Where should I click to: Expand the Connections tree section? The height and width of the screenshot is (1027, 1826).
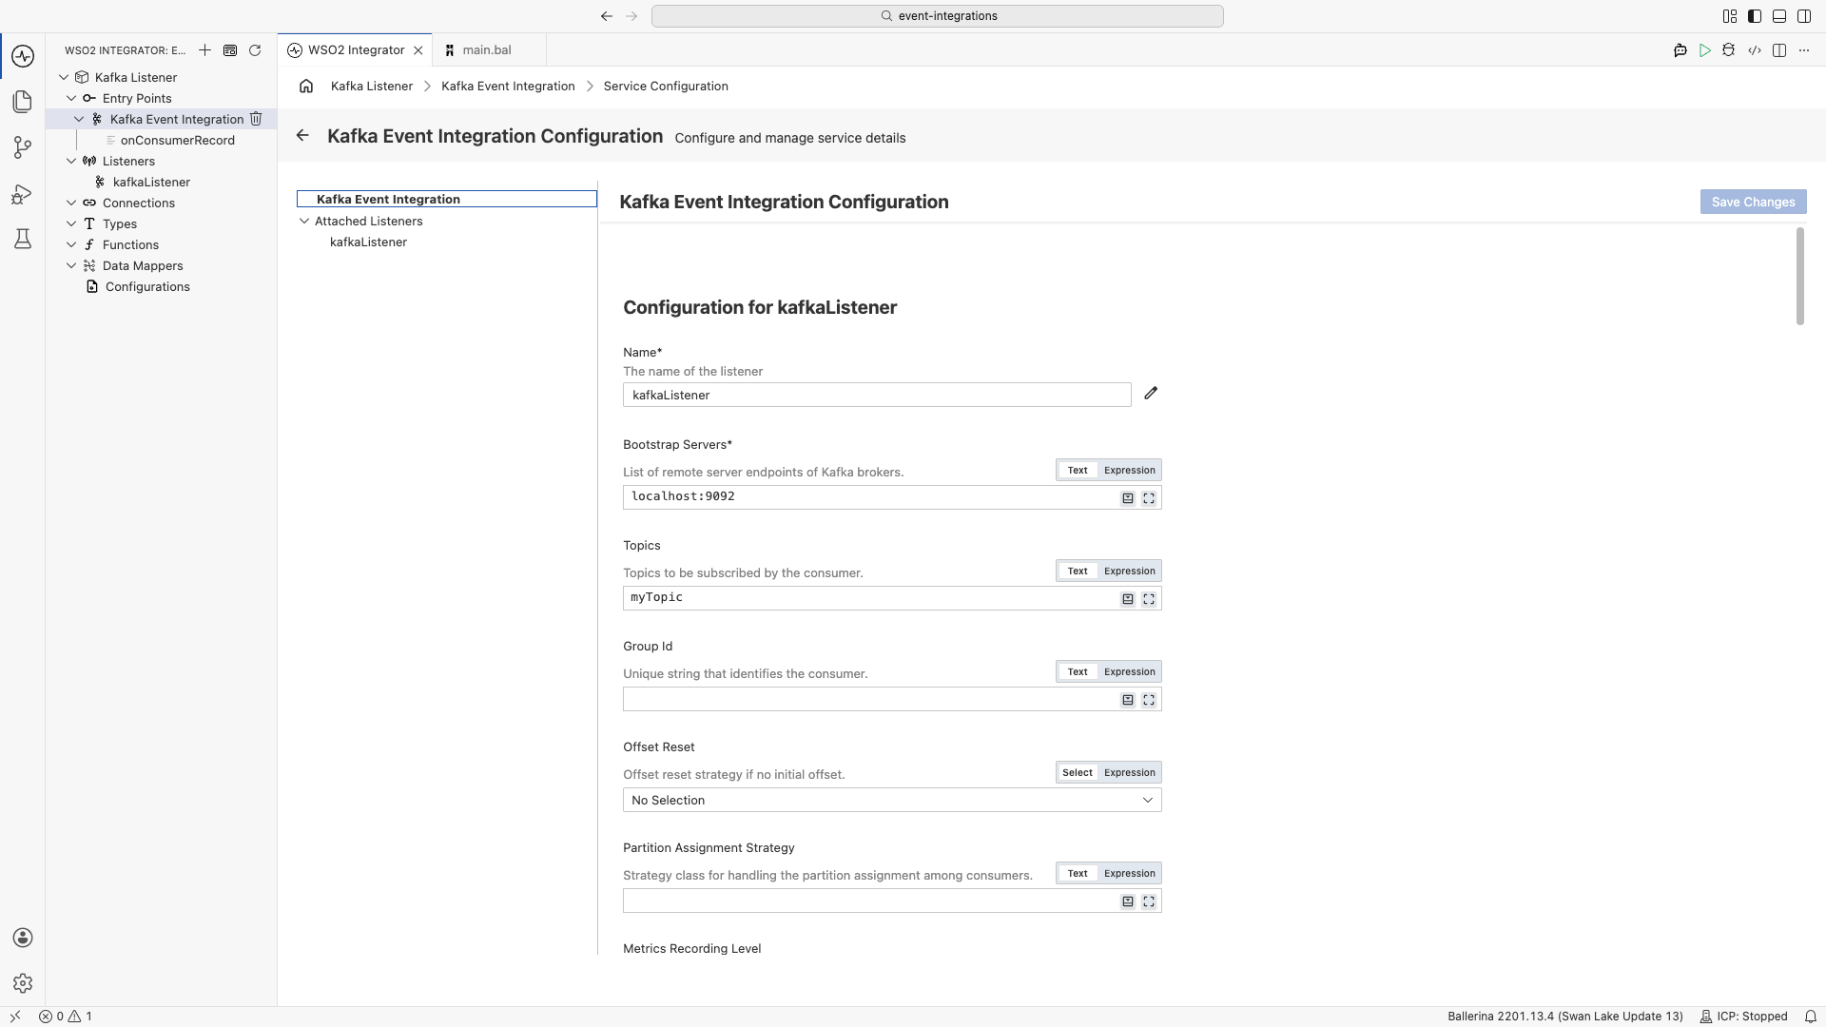click(x=71, y=203)
